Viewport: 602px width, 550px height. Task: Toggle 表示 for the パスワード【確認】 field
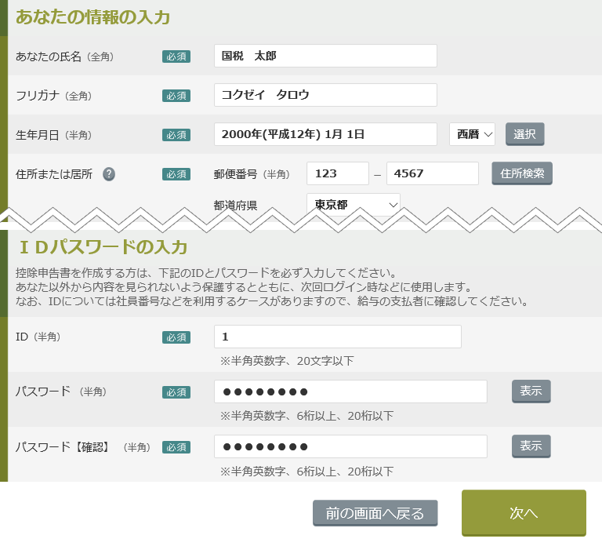pyautogui.click(x=531, y=446)
